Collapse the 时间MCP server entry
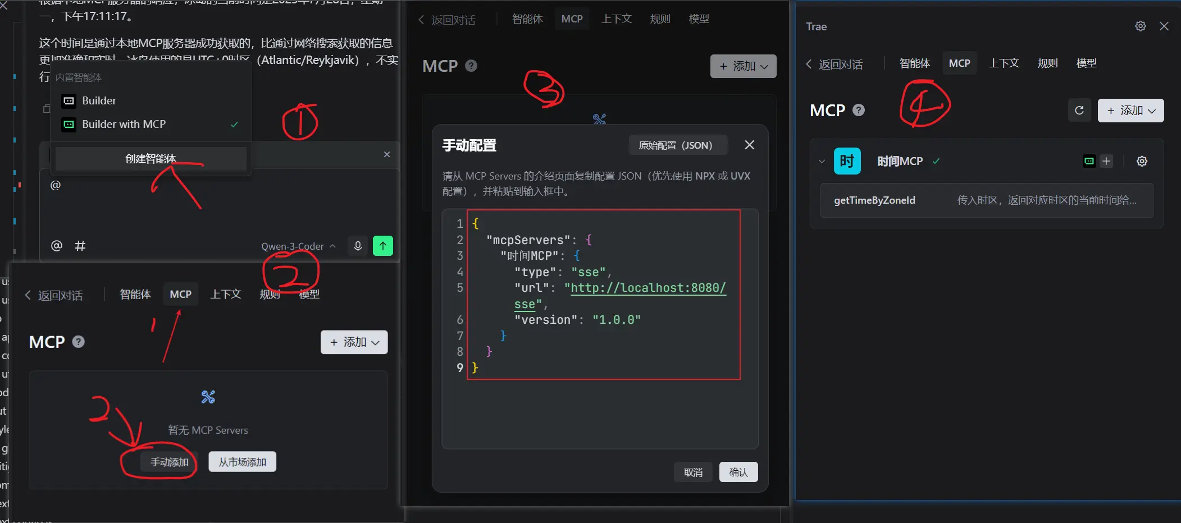Viewport: 1181px width, 523px height. pyautogui.click(x=822, y=162)
